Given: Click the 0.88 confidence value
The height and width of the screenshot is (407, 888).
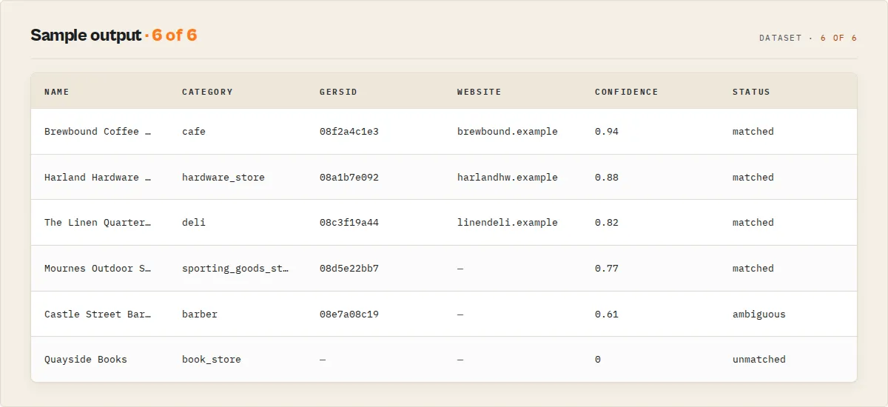Looking at the screenshot, I should pyautogui.click(x=607, y=178).
